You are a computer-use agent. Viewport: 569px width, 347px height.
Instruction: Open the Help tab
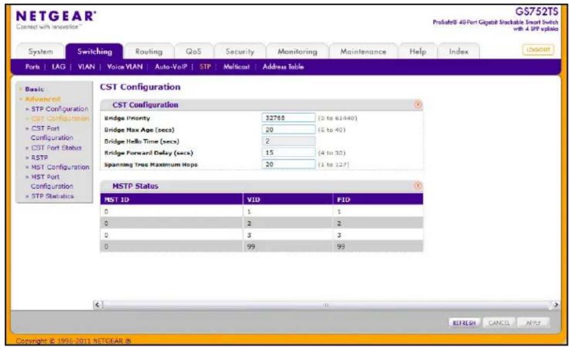(x=418, y=52)
